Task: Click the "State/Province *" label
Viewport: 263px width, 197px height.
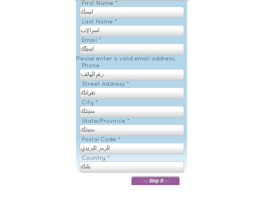Action: 105,121
